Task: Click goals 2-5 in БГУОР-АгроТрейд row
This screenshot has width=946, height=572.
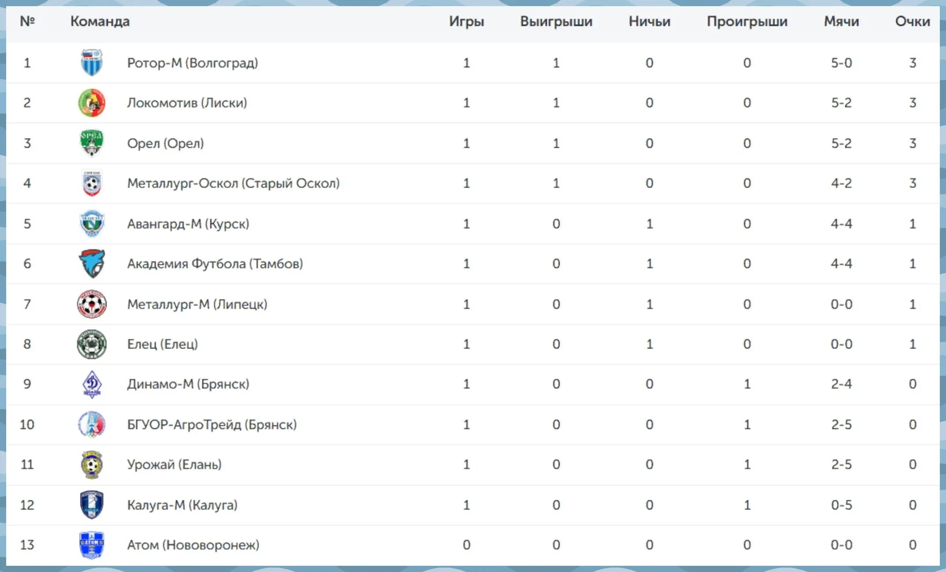Action: tap(841, 425)
